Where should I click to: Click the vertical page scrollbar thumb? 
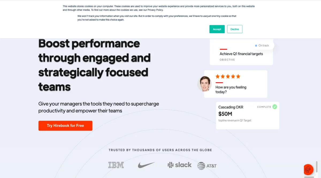pyautogui.click(x=317, y=167)
